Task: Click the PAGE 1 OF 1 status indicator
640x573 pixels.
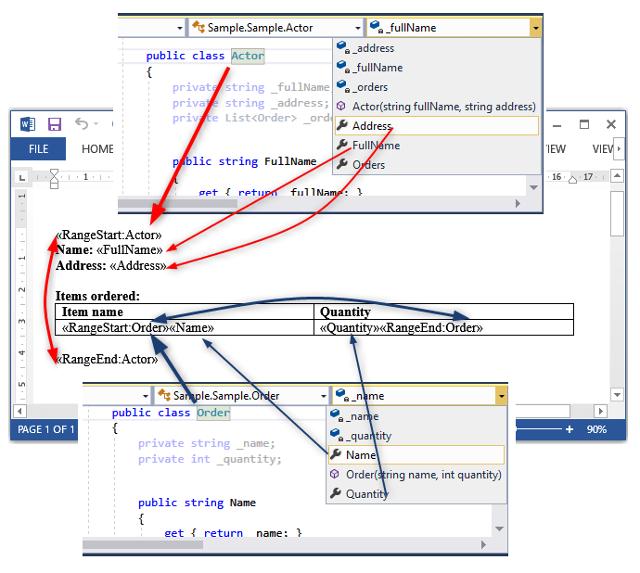Action: click(45, 429)
